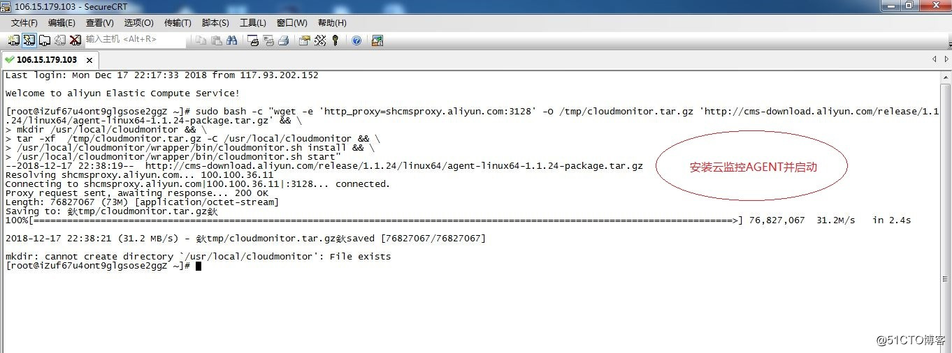The image size is (952, 353).
Task: Click tab bar scroll left arrow
Action: pyautogui.click(x=935, y=60)
